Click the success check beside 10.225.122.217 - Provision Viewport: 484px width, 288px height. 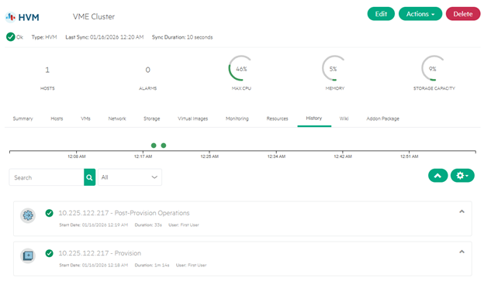pos(49,253)
